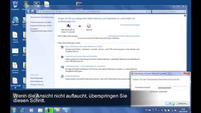Click the Sicherheitsschlüssel password field
The width and height of the screenshot is (201, 113).
point(172,88)
